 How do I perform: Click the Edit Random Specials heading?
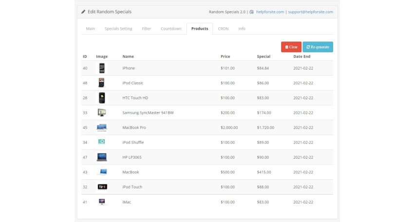(x=109, y=12)
